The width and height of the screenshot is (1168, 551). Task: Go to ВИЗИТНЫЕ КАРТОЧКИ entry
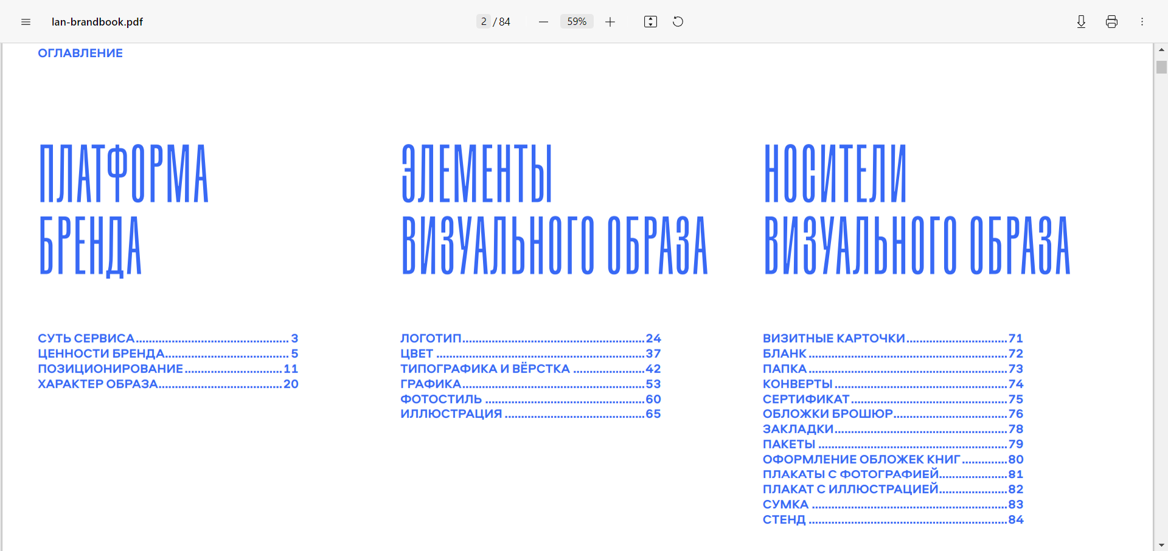(893, 338)
